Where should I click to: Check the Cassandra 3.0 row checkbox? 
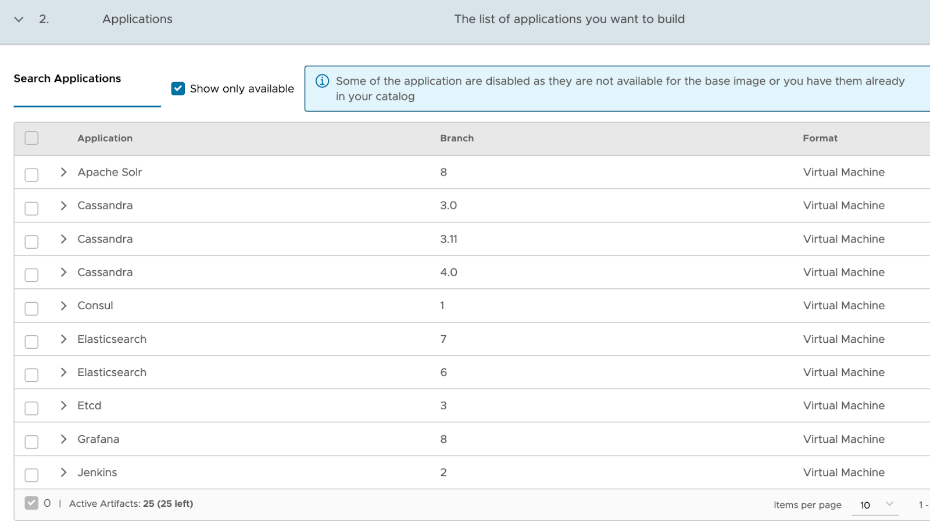pos(31,208)
